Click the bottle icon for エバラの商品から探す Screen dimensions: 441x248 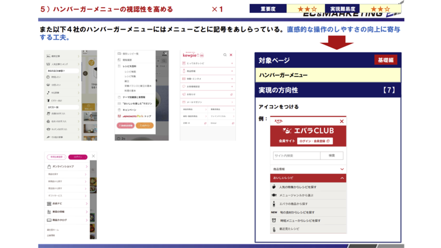[274, 203]
